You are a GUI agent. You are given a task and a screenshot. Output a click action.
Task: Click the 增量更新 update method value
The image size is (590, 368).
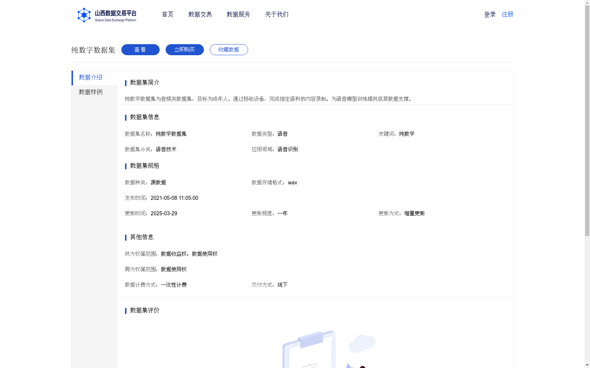(x=414, y=213)
